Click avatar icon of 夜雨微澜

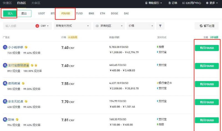click(x=5, y=83)
